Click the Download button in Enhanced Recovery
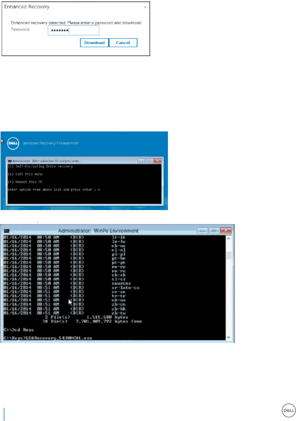This screenshot has width=296, height=421. tap(94, 43)
